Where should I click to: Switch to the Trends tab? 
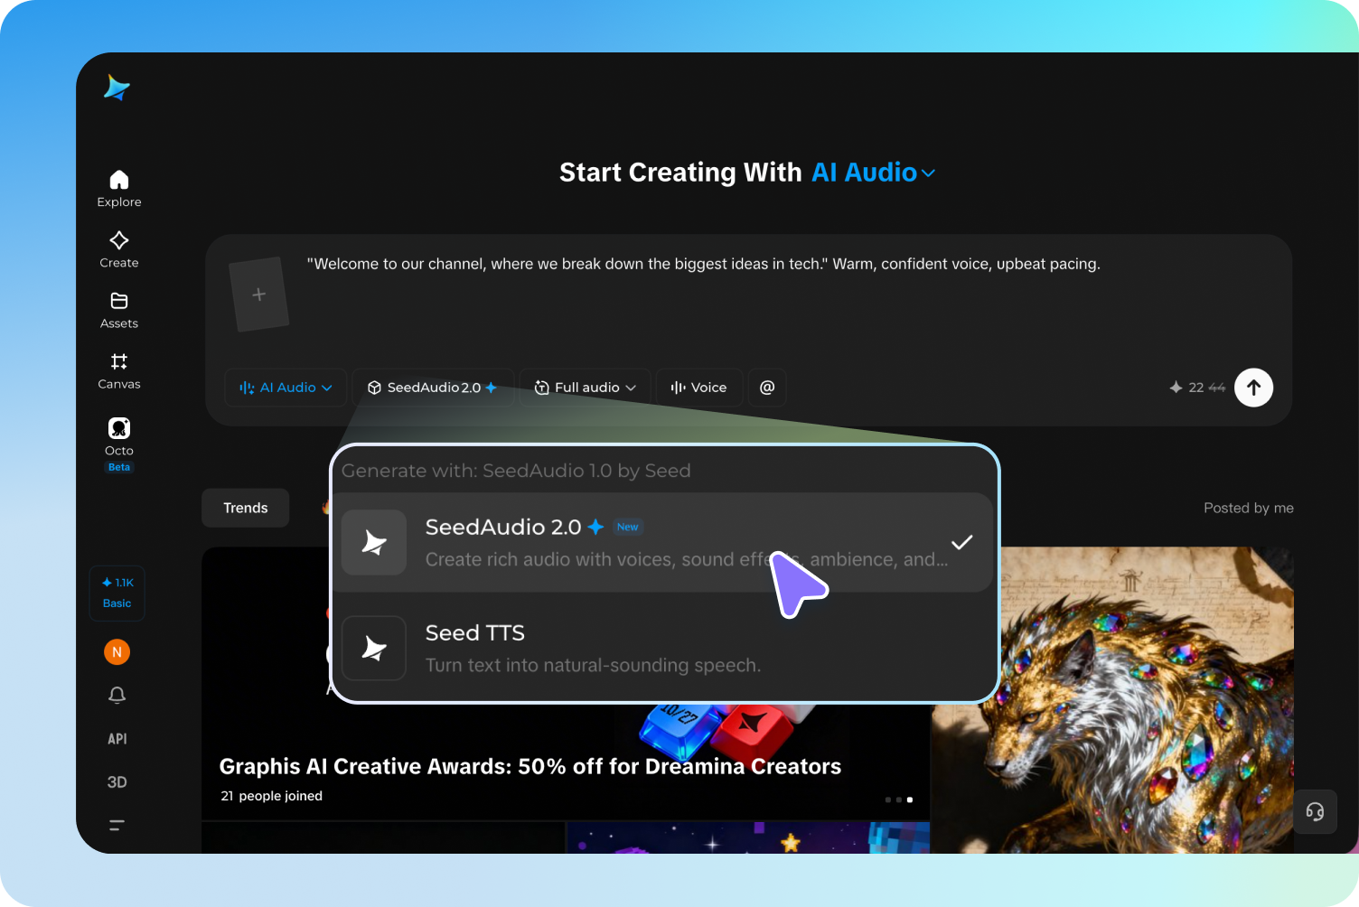pyautogui.click(x=246, y=508)
